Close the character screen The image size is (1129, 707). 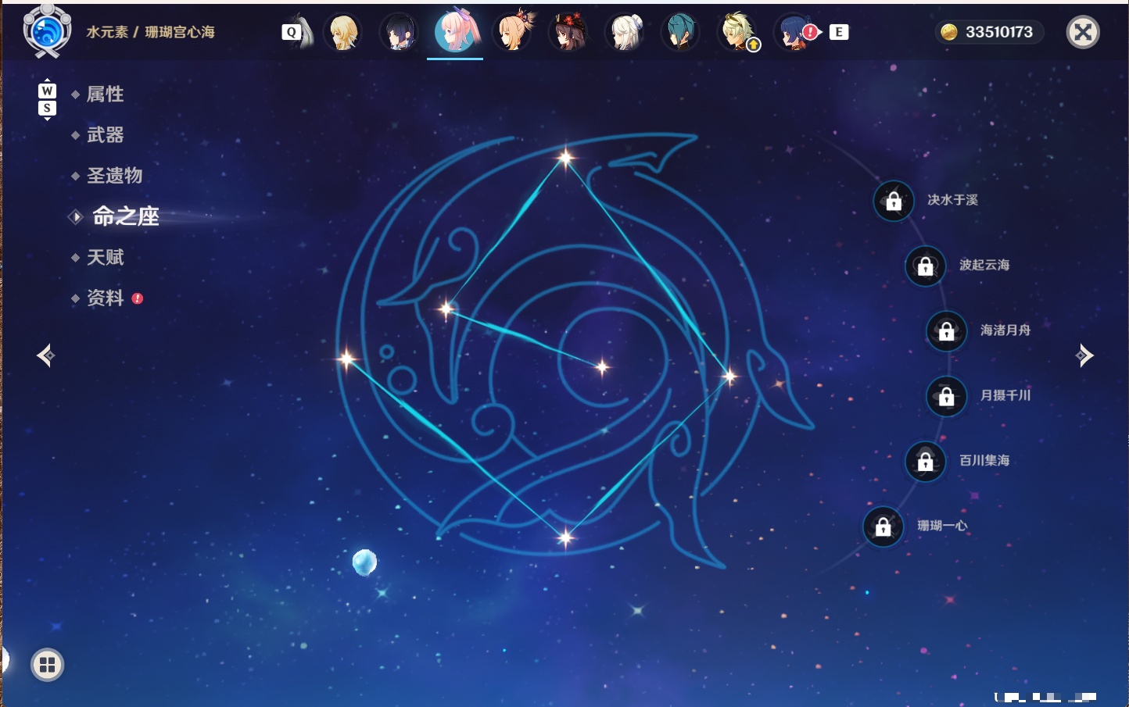click(x=1083, y=32)
